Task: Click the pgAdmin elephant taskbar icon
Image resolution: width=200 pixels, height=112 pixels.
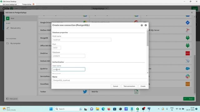Action: (x=149, y=109)
